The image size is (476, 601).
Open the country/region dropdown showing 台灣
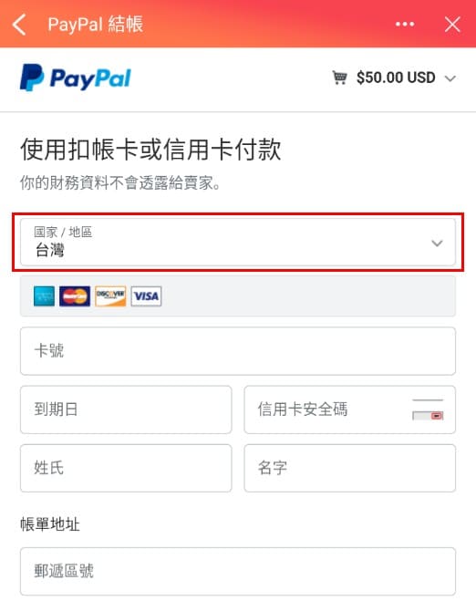coord(238,243)
